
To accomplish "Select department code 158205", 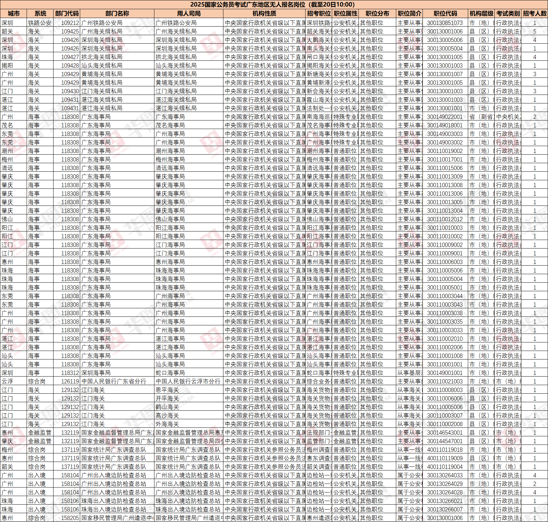I will tap(70, 518).
